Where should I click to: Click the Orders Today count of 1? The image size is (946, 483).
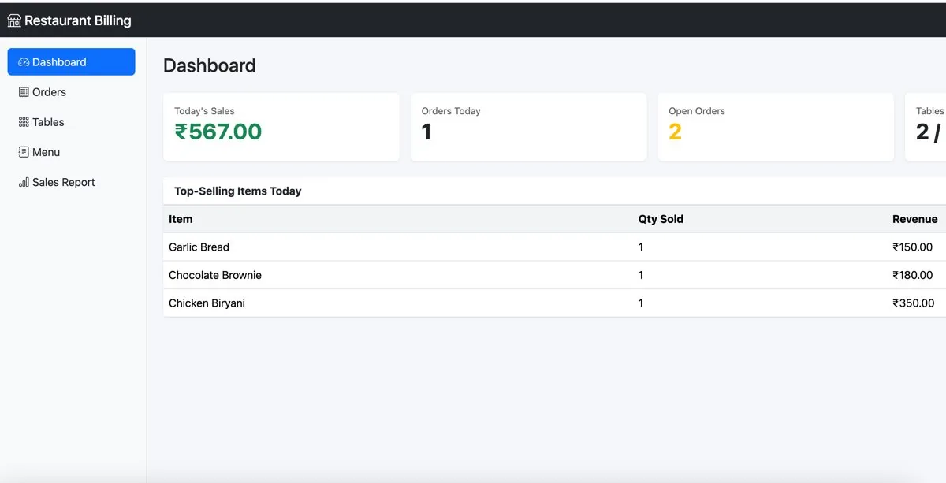tap(426, 132)
